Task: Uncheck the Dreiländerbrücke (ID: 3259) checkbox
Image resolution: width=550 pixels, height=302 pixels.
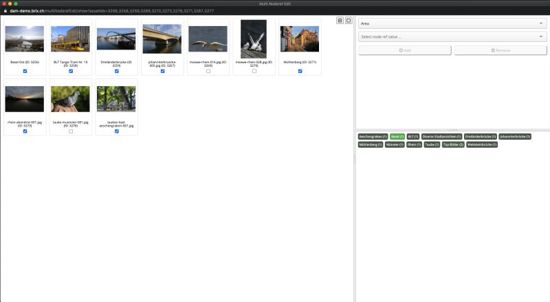Action: click(117, 71)
